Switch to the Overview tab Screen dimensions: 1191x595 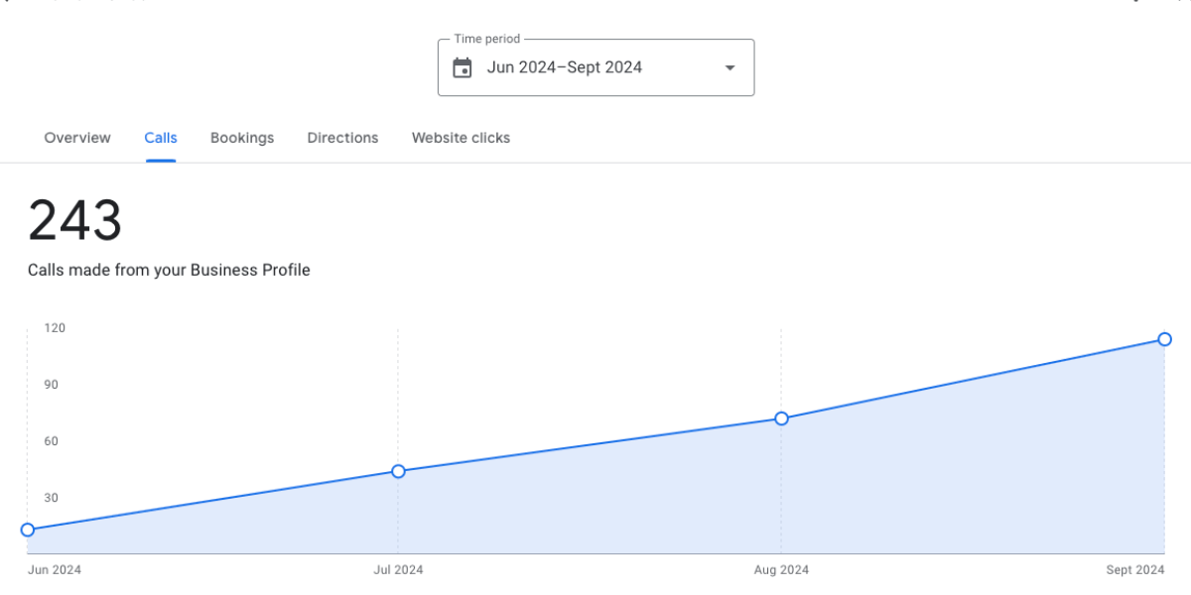coord(77,138)
